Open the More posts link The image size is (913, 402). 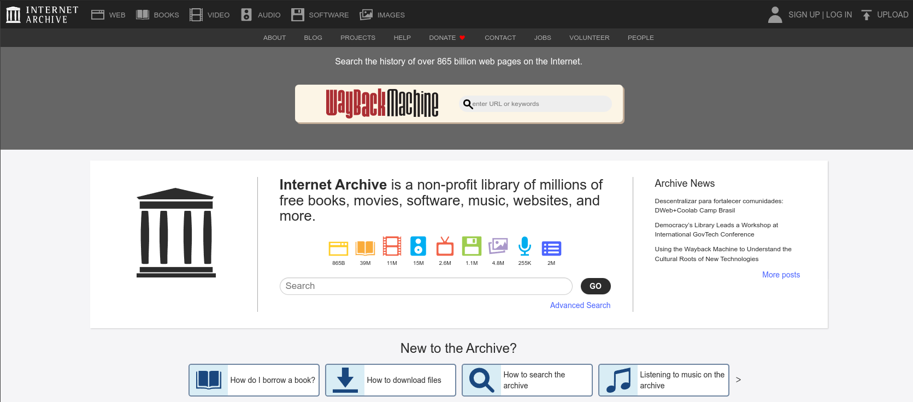pyautogui.click(x=781, y=275)
